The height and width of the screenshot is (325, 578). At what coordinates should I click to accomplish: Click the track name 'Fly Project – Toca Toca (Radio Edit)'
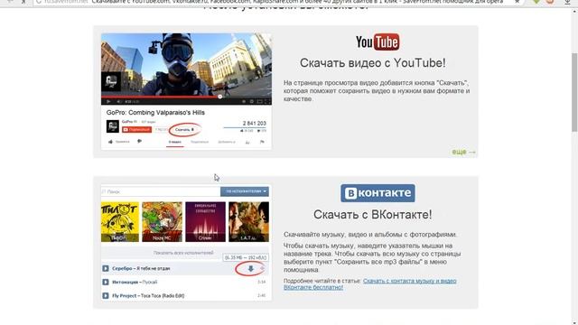coord(148,295)
